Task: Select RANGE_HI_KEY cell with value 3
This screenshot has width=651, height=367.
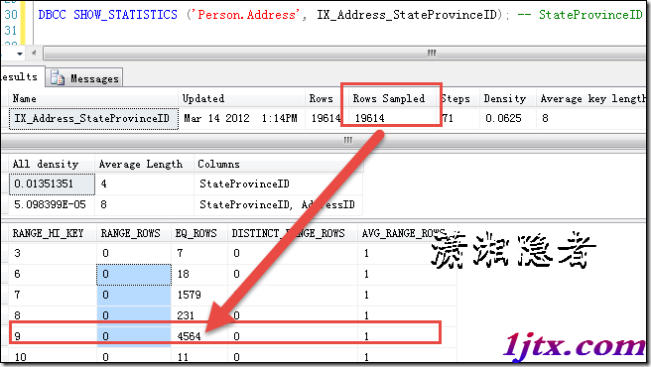Action: pyautogui.click(x=53, y=253)
